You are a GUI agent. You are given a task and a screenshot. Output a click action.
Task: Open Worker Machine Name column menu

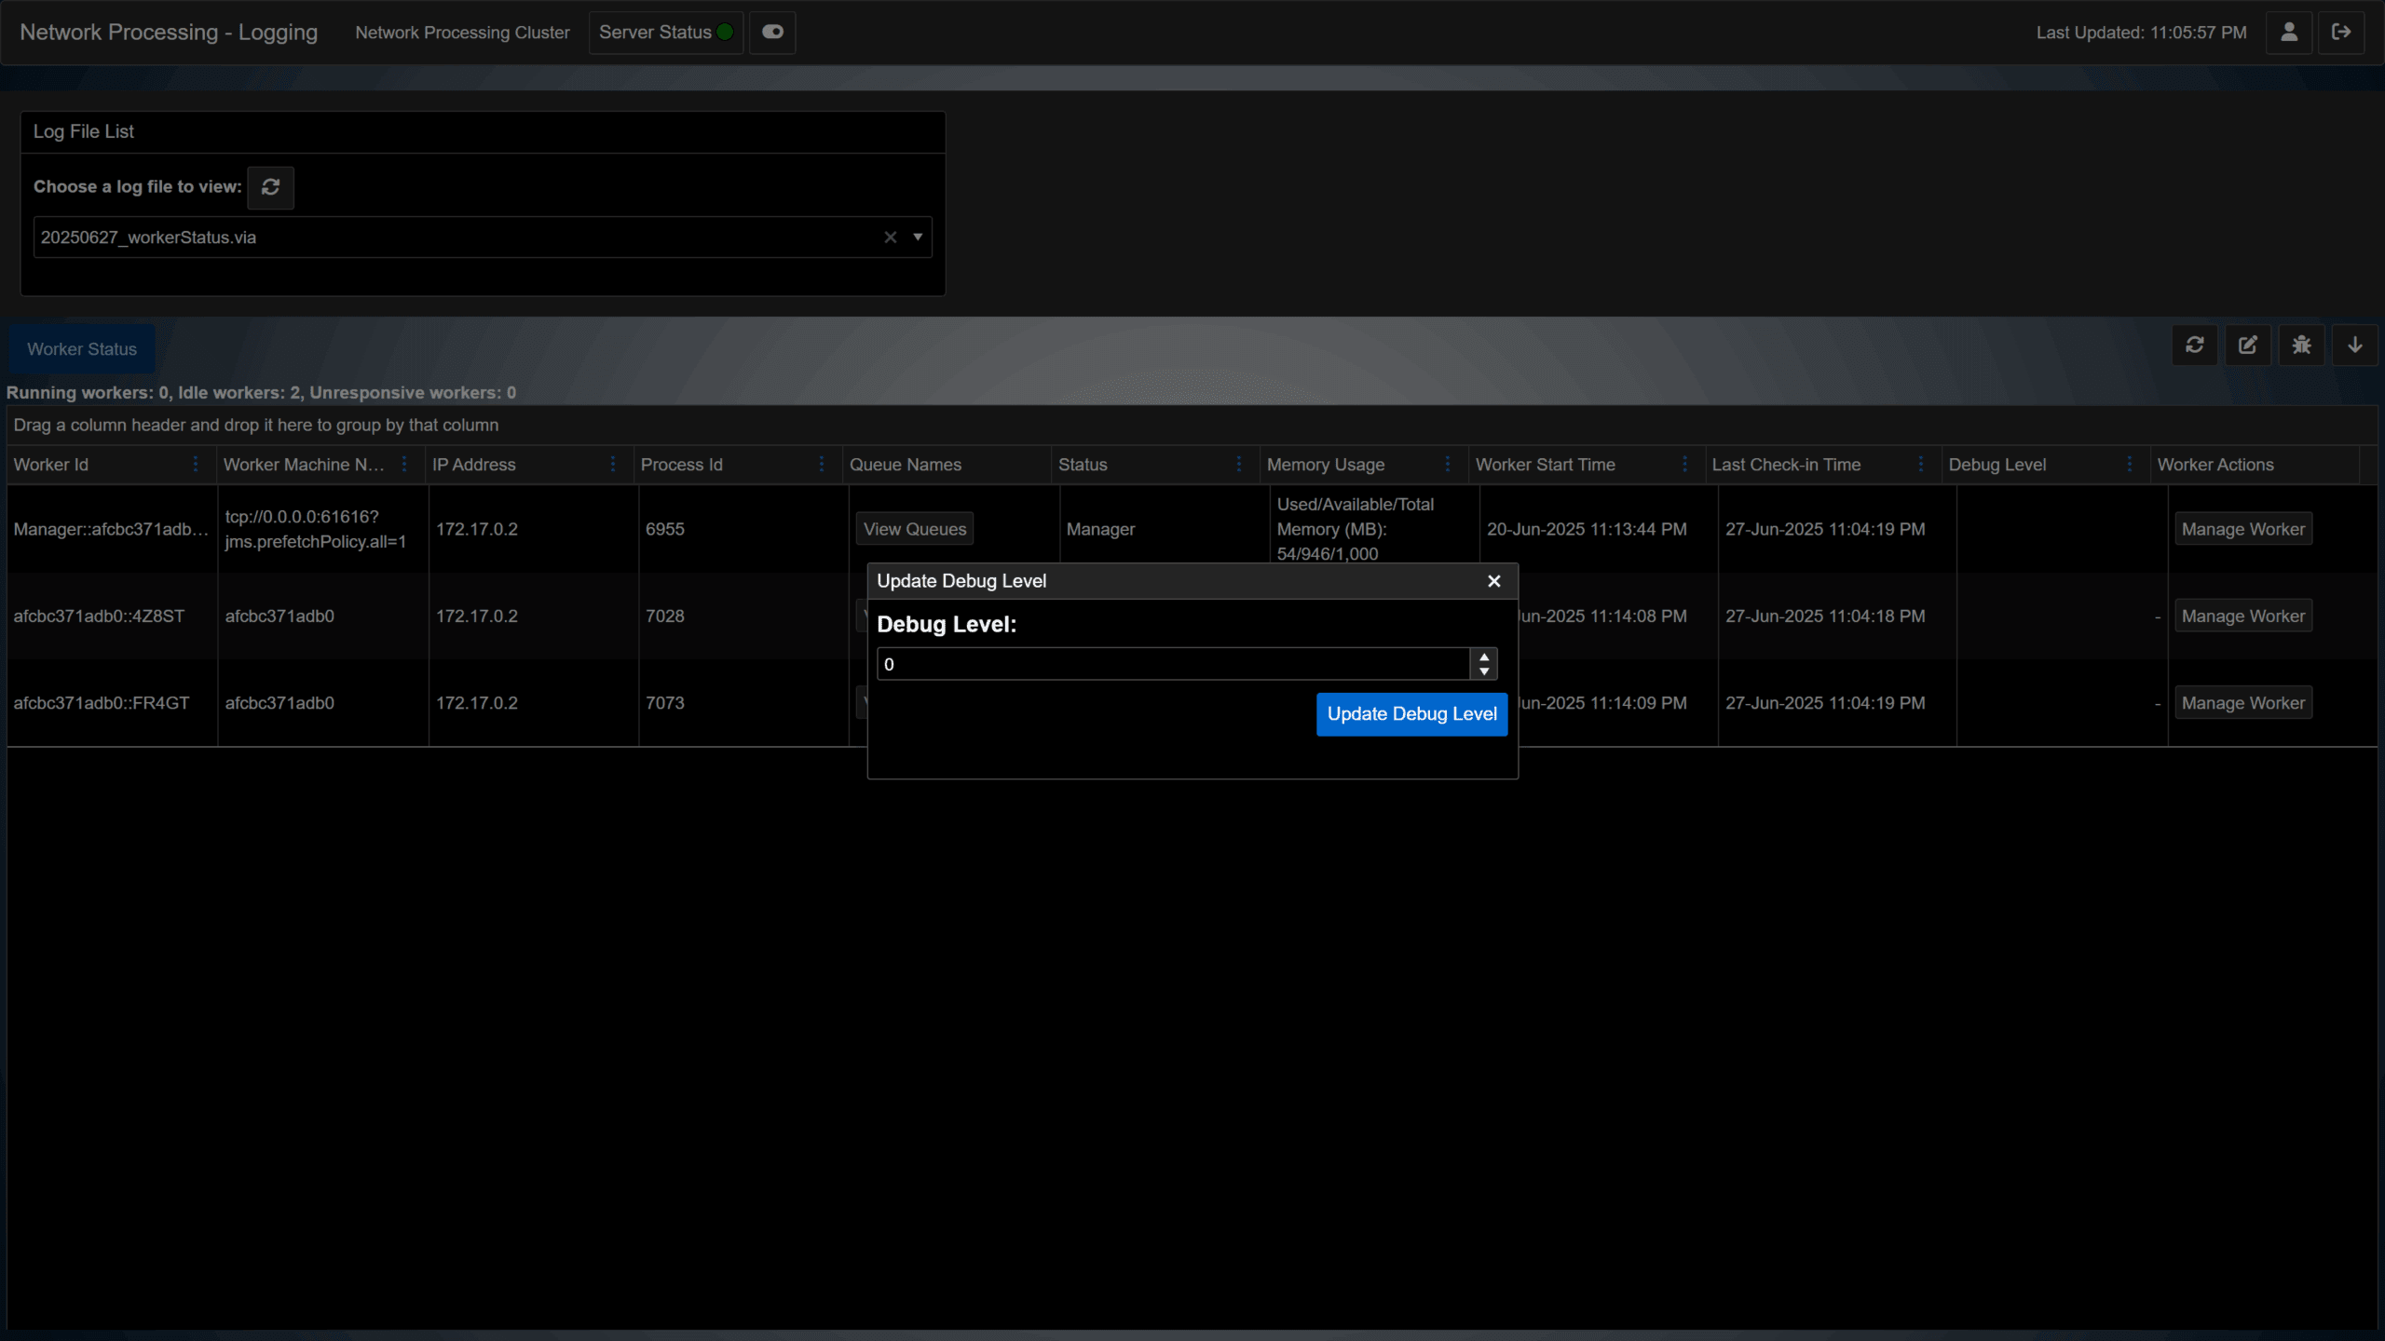[x=404, y=464]
